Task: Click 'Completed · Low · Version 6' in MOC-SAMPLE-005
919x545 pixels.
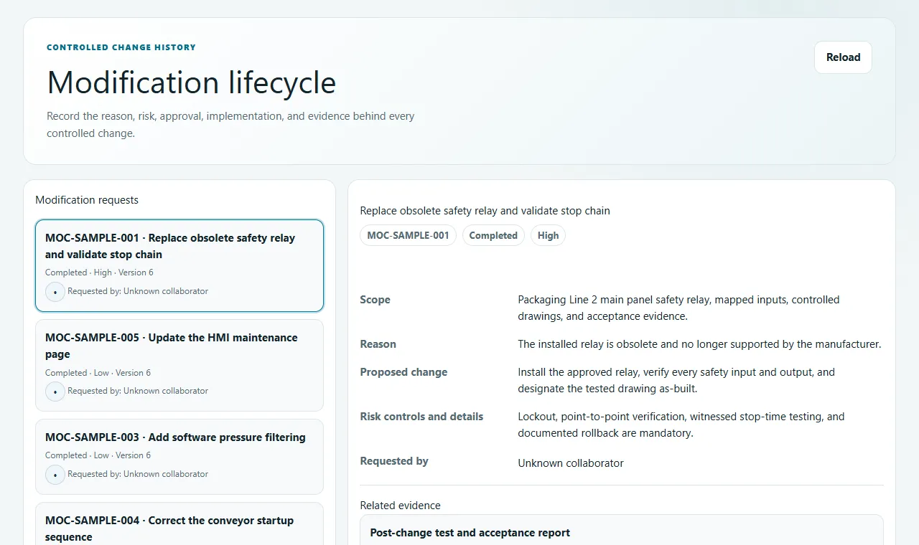Action: (x=98, y=373)
